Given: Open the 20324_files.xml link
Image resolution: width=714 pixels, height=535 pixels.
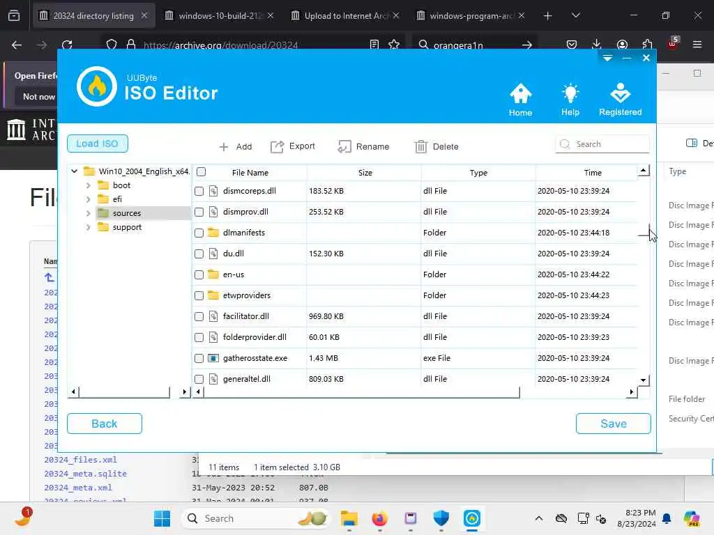Looking at the screenshot, I should 81,460.
